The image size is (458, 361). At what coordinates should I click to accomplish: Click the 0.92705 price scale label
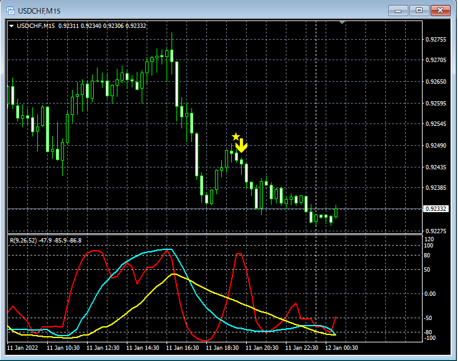tap(436, 60)
